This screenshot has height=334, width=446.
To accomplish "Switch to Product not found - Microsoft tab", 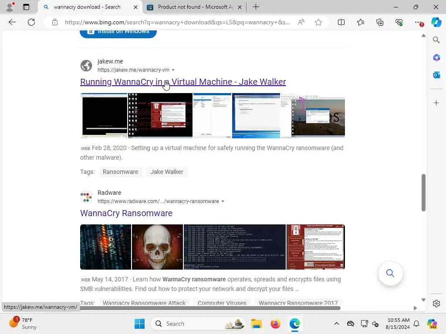I will 195,7.
